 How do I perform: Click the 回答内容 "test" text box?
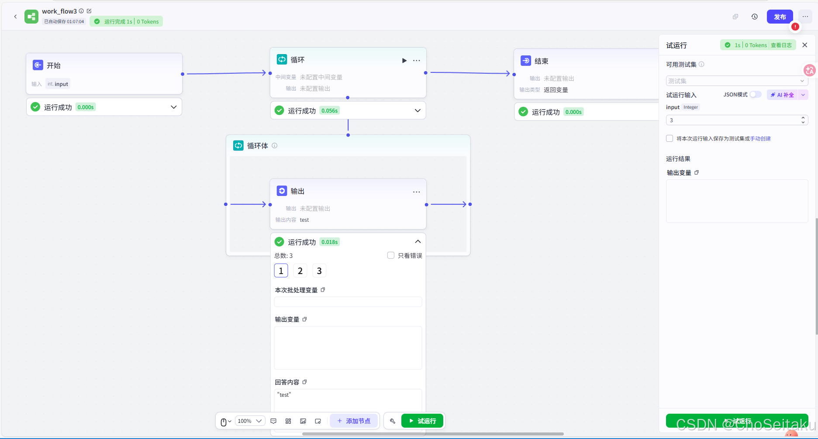[x=348, y=400]
